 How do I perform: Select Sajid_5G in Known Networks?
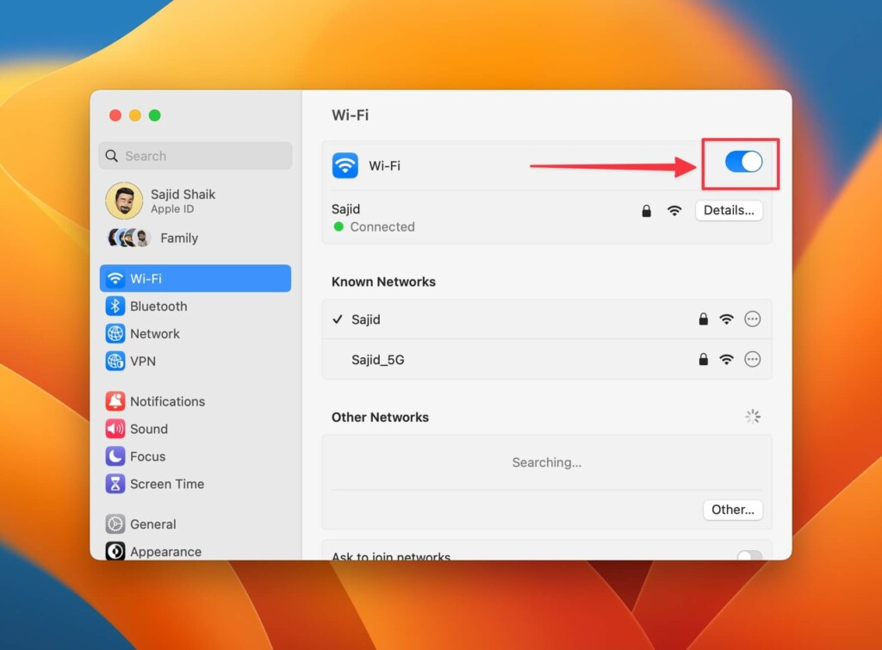point(378,360)
